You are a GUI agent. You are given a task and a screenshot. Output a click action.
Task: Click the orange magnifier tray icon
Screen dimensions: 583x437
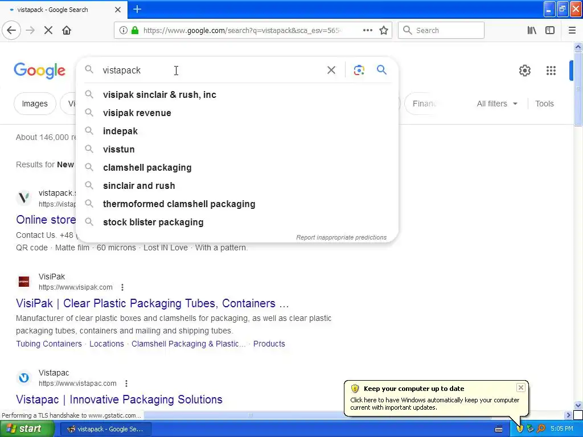[x=541, y=429]
